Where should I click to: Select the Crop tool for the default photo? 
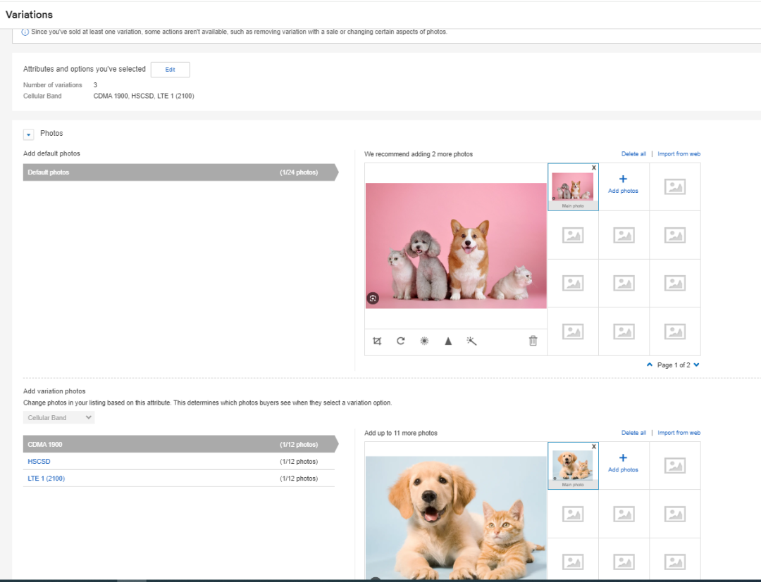click(377, 341)
